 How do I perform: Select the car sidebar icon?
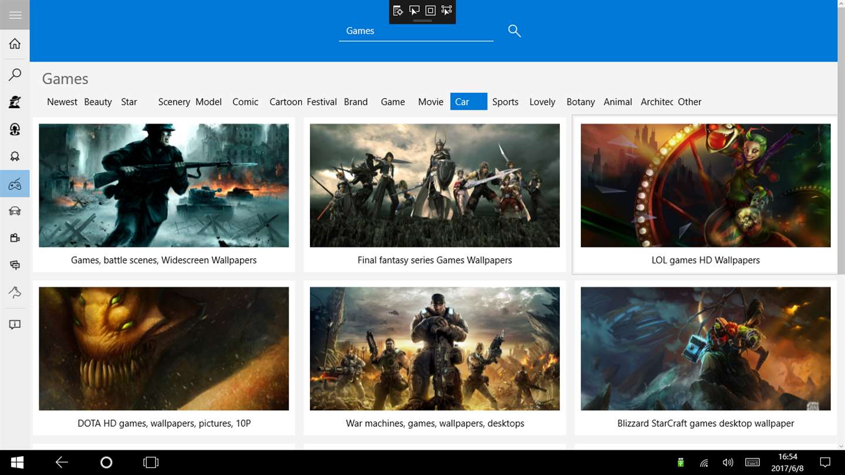15,211
